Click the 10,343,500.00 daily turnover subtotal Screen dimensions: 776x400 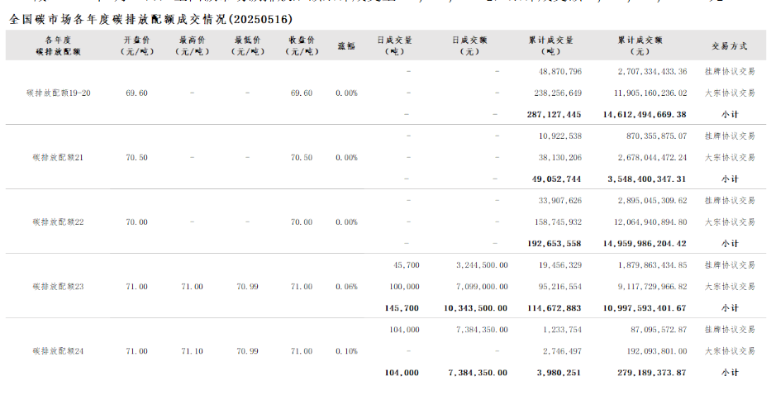click(475, 307)
